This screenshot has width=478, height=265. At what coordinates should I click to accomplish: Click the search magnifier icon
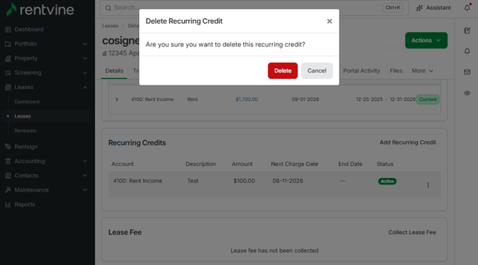(108, 8)
